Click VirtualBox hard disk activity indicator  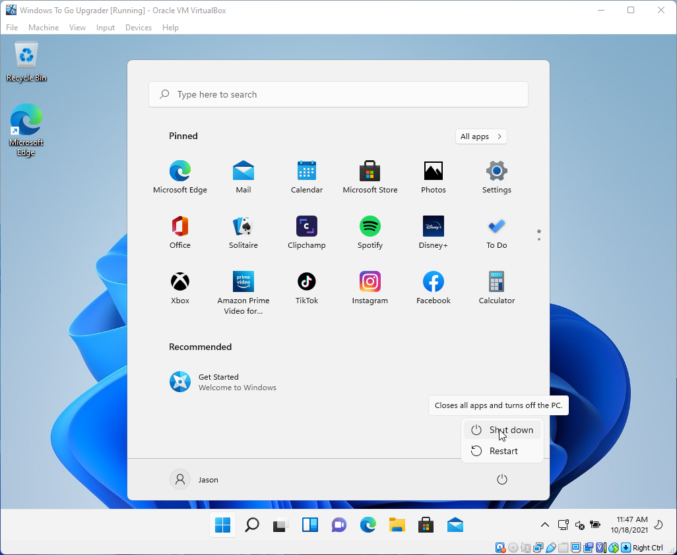(x=500, y=548)
